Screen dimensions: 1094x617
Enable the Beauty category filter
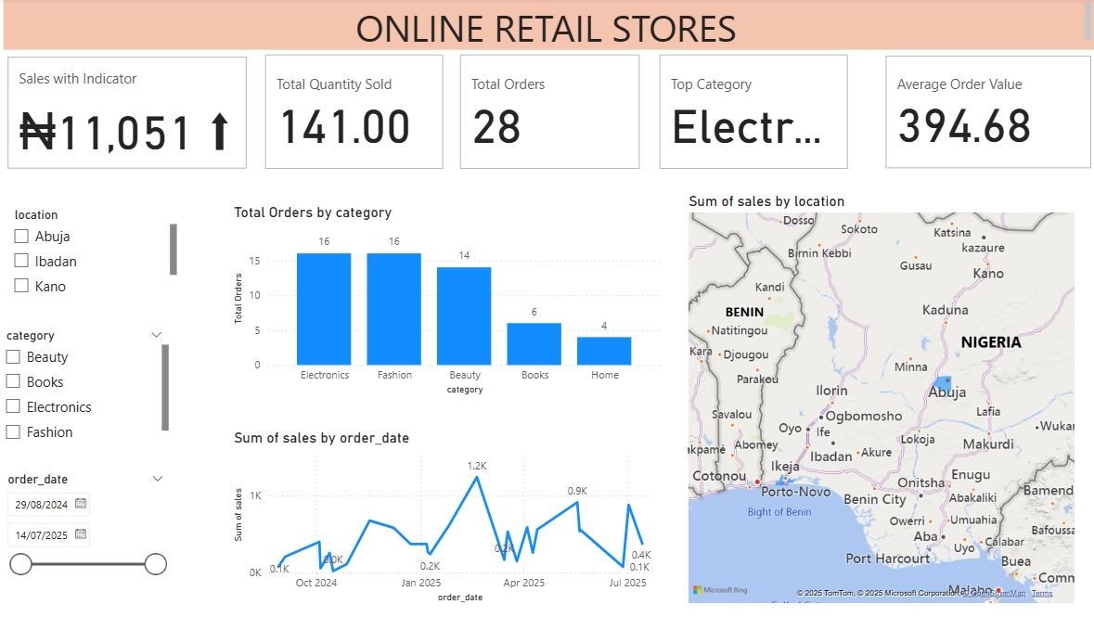(13, 356)
